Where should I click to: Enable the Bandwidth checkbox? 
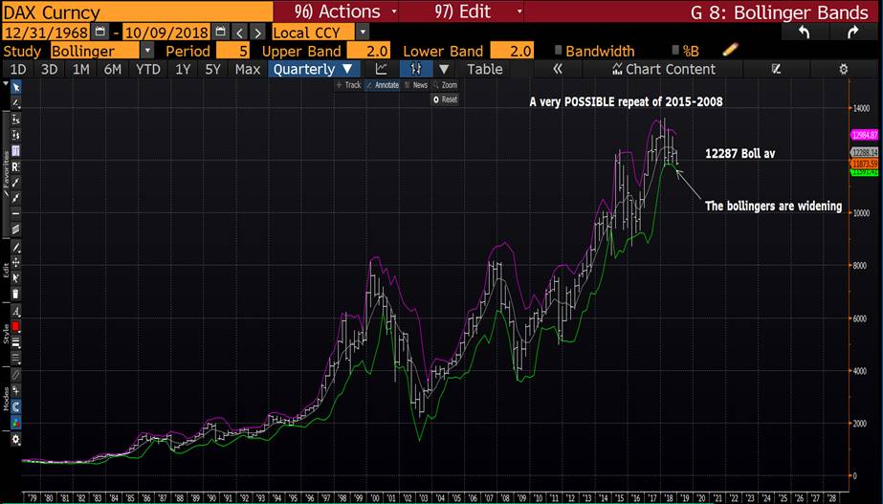pos(558,50)
